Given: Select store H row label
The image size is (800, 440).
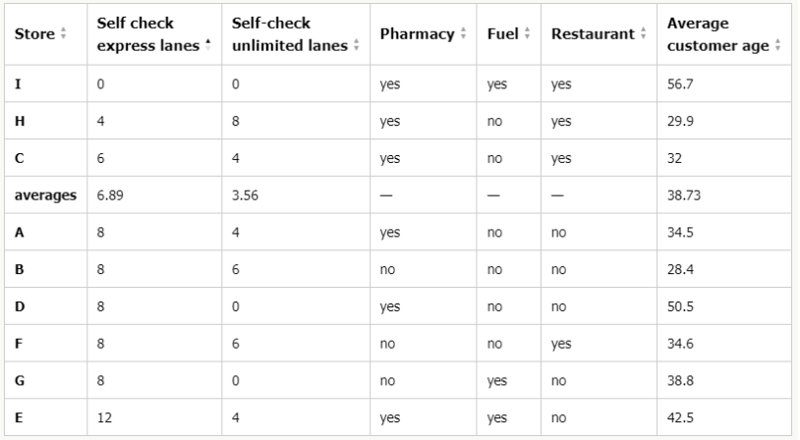Looking at the screenshot, I should pos(20,122).
